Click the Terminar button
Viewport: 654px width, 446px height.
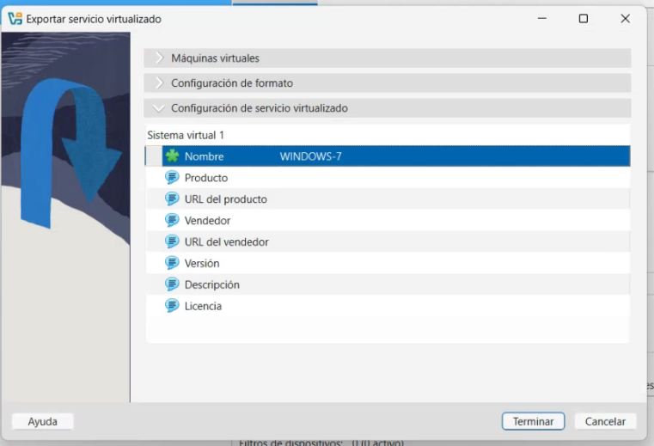coord(533,421)
